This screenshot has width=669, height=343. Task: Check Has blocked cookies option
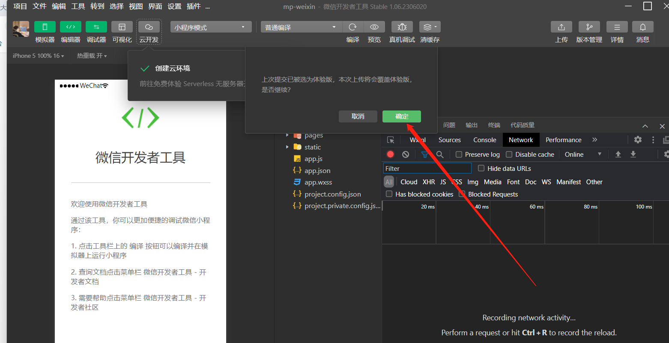click(389, 194)
